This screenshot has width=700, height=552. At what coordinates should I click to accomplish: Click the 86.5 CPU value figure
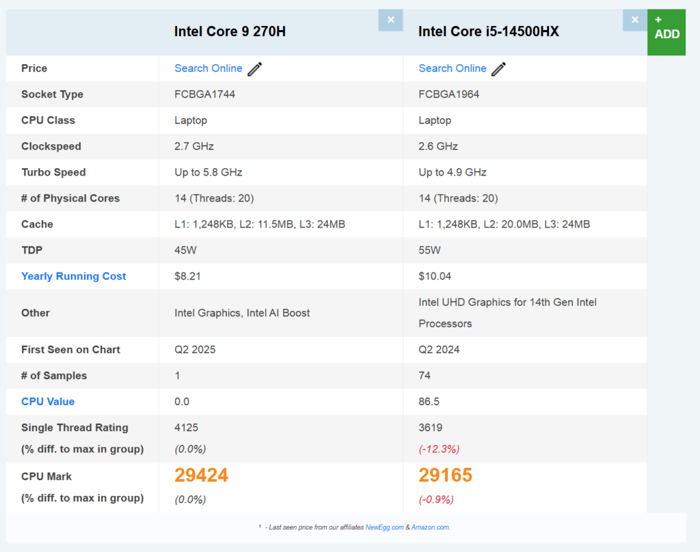click(429, 402)
